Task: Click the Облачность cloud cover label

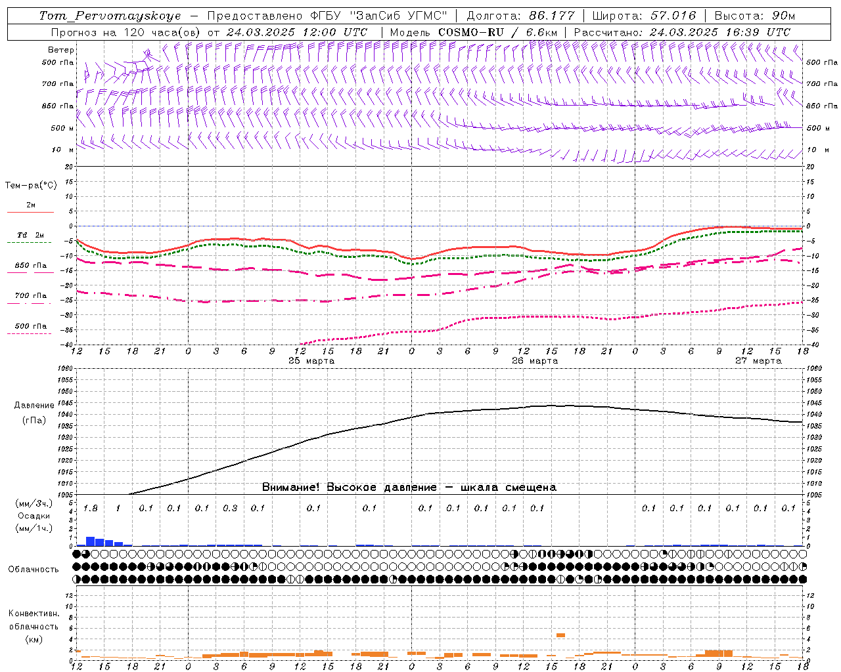Action: [34, 570]
